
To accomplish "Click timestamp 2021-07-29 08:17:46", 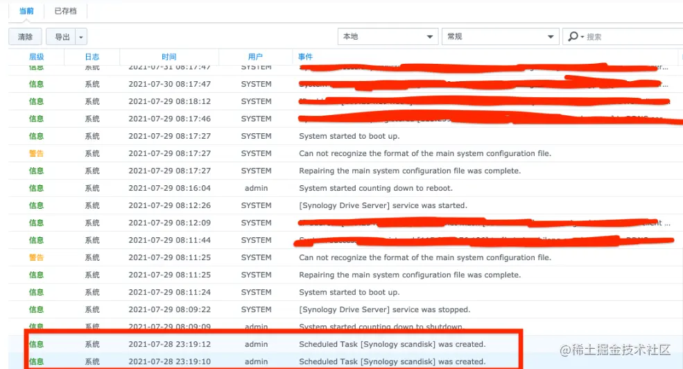I will click(169, 119).
